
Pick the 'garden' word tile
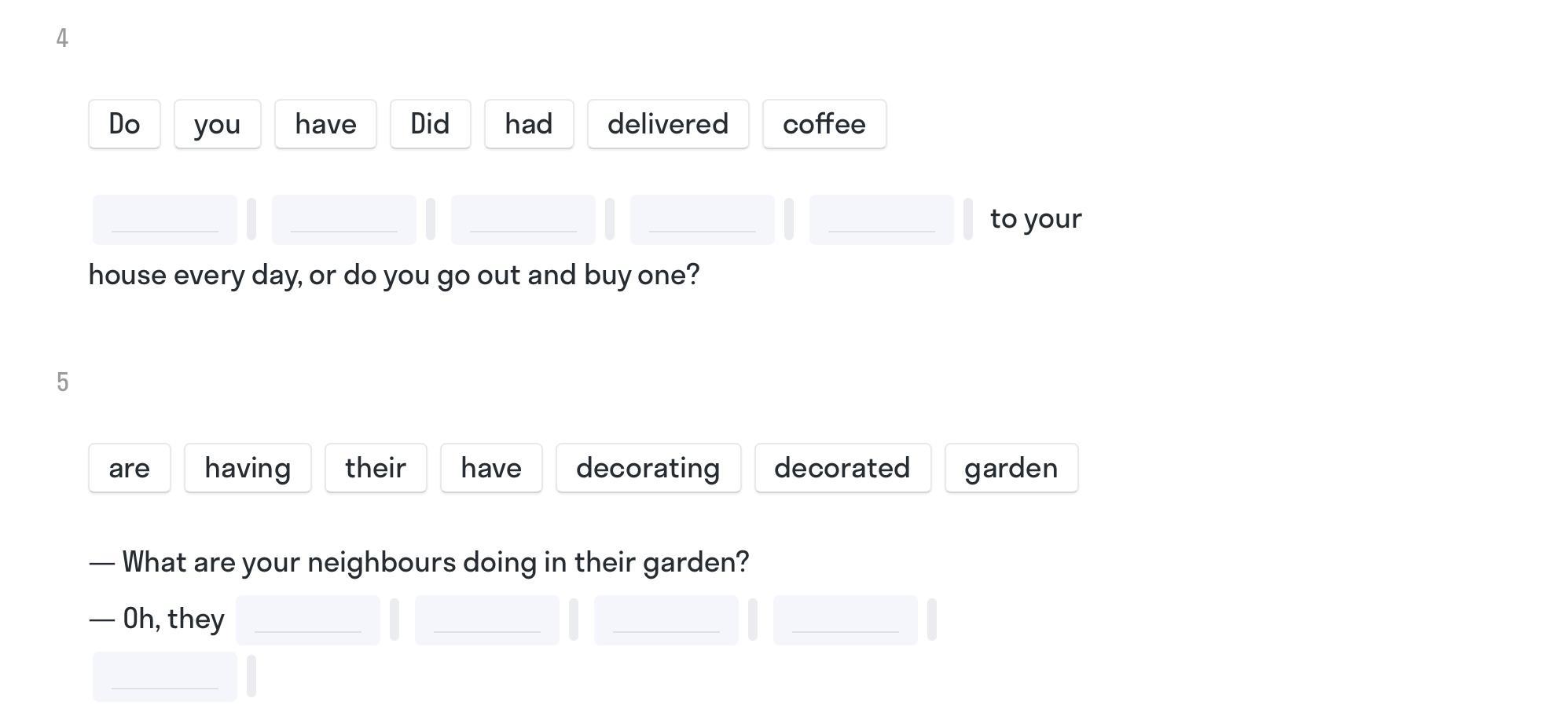[x=1011, y=468]
